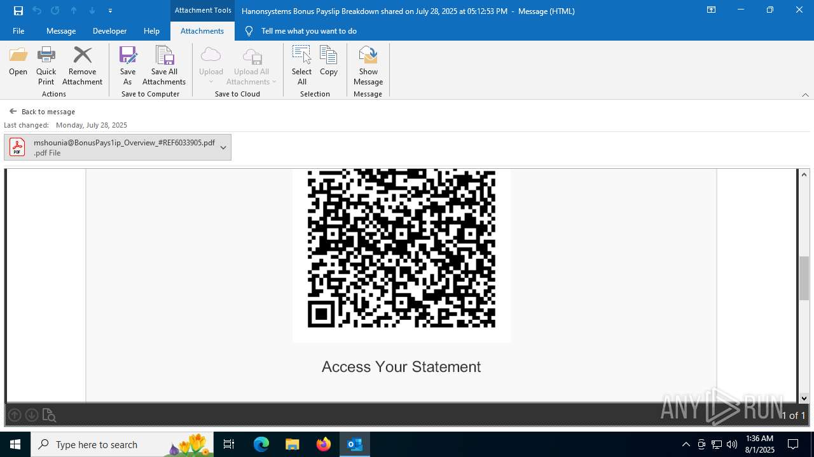
Task: Collapse the ribbon with the chevron
Action: pyautogui.click(x=805, y=95)
